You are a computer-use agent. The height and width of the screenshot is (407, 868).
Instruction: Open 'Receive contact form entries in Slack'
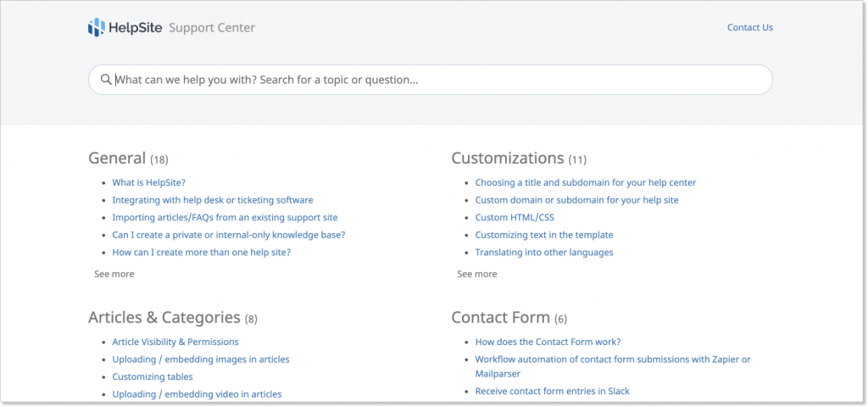click(x=553, y=392)
